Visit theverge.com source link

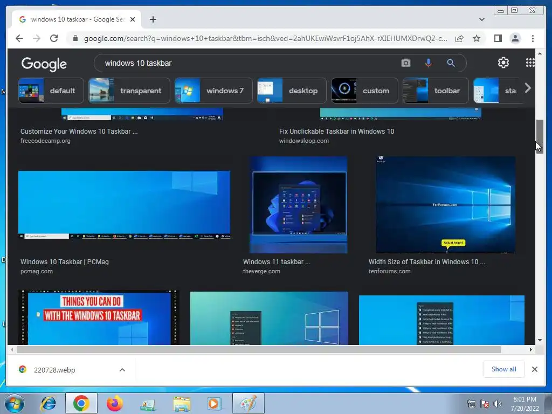pos(261,272)
